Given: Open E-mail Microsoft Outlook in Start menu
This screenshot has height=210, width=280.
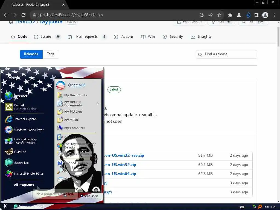Looking at the screenshot, I should click(x=24, y=107).
